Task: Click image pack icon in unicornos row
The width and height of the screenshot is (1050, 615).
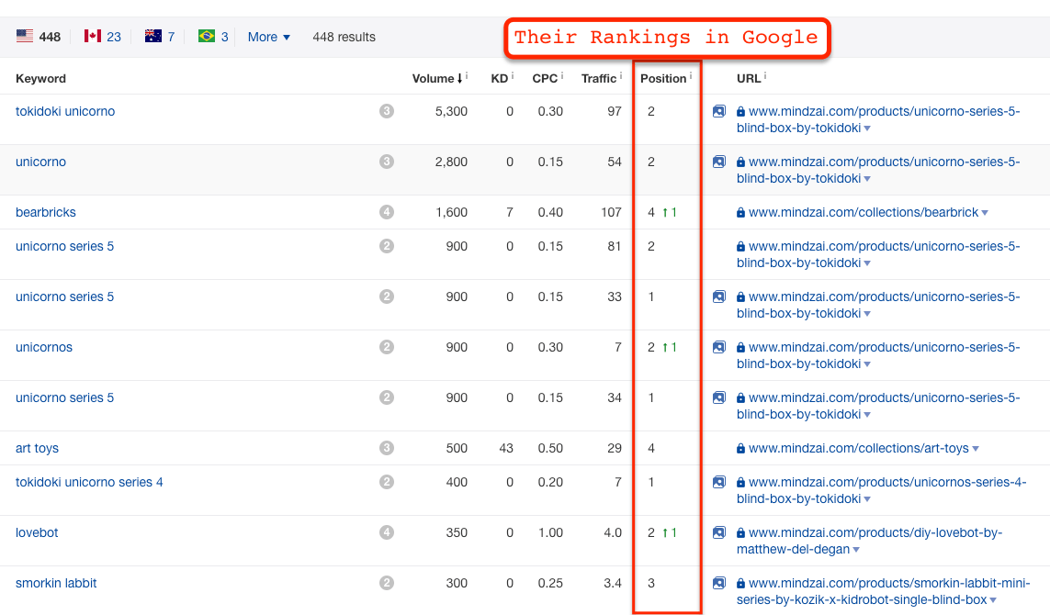Action: coord(718,347)
